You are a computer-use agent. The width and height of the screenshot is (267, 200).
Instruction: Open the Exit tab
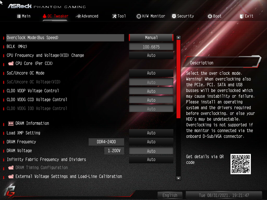point(247,16)
